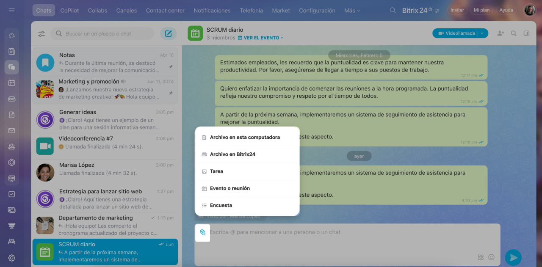Open the tasks checkmark icon in sidebar
542x267 pixels.
12,194
